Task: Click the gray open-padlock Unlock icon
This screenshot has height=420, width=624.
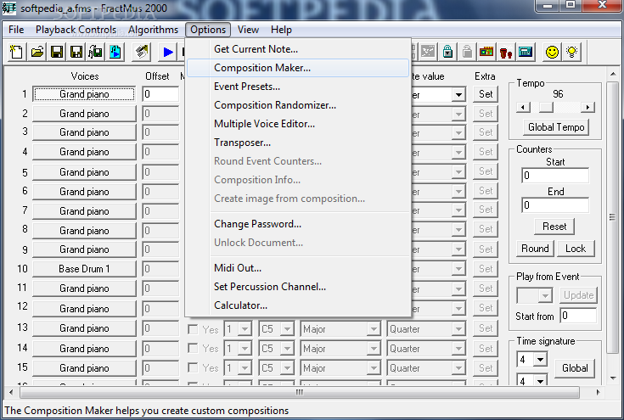Action: click(x=467, y=52)
